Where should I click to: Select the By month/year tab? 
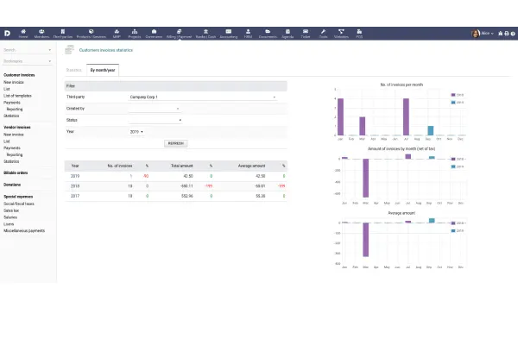point(104,68)
